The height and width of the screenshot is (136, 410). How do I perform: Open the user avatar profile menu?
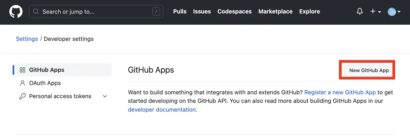[394, 12]
